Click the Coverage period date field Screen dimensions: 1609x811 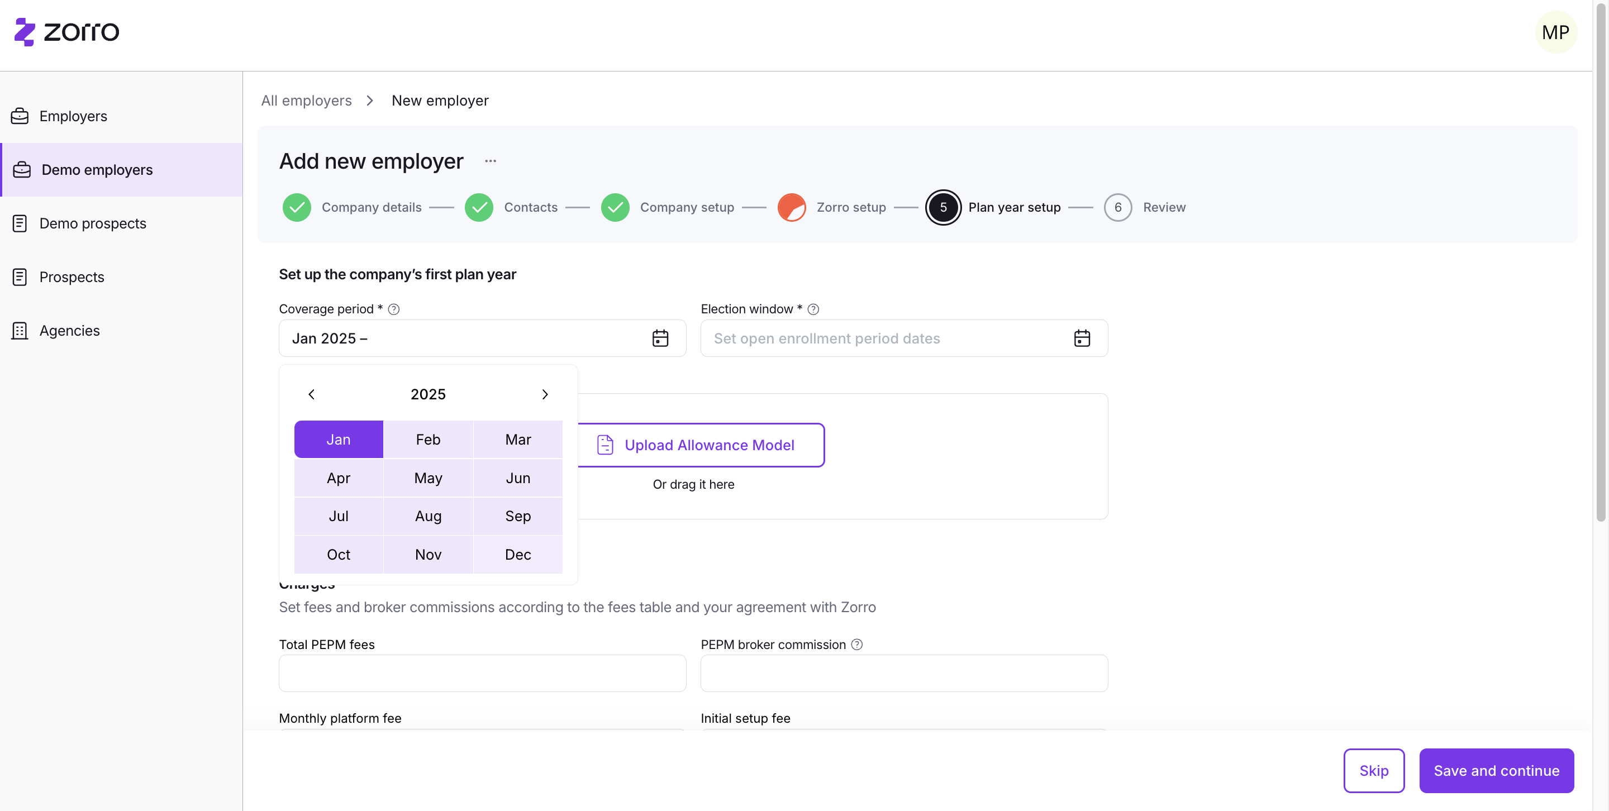[482, 338]
